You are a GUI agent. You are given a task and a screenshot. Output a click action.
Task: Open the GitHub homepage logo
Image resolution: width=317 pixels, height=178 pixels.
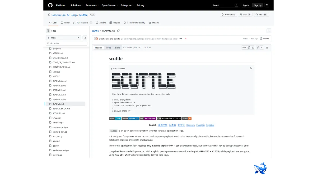tap(50, 5)
